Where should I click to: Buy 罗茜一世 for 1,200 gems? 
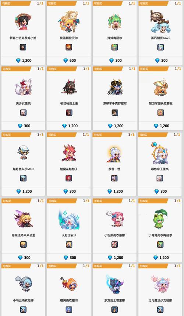point(114,192)
